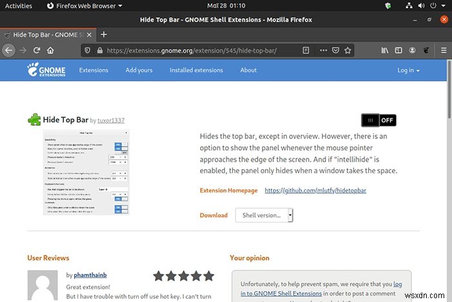The image size is (452, 302).
Task: Click the Your opinion heading
Action: point(249,258)
